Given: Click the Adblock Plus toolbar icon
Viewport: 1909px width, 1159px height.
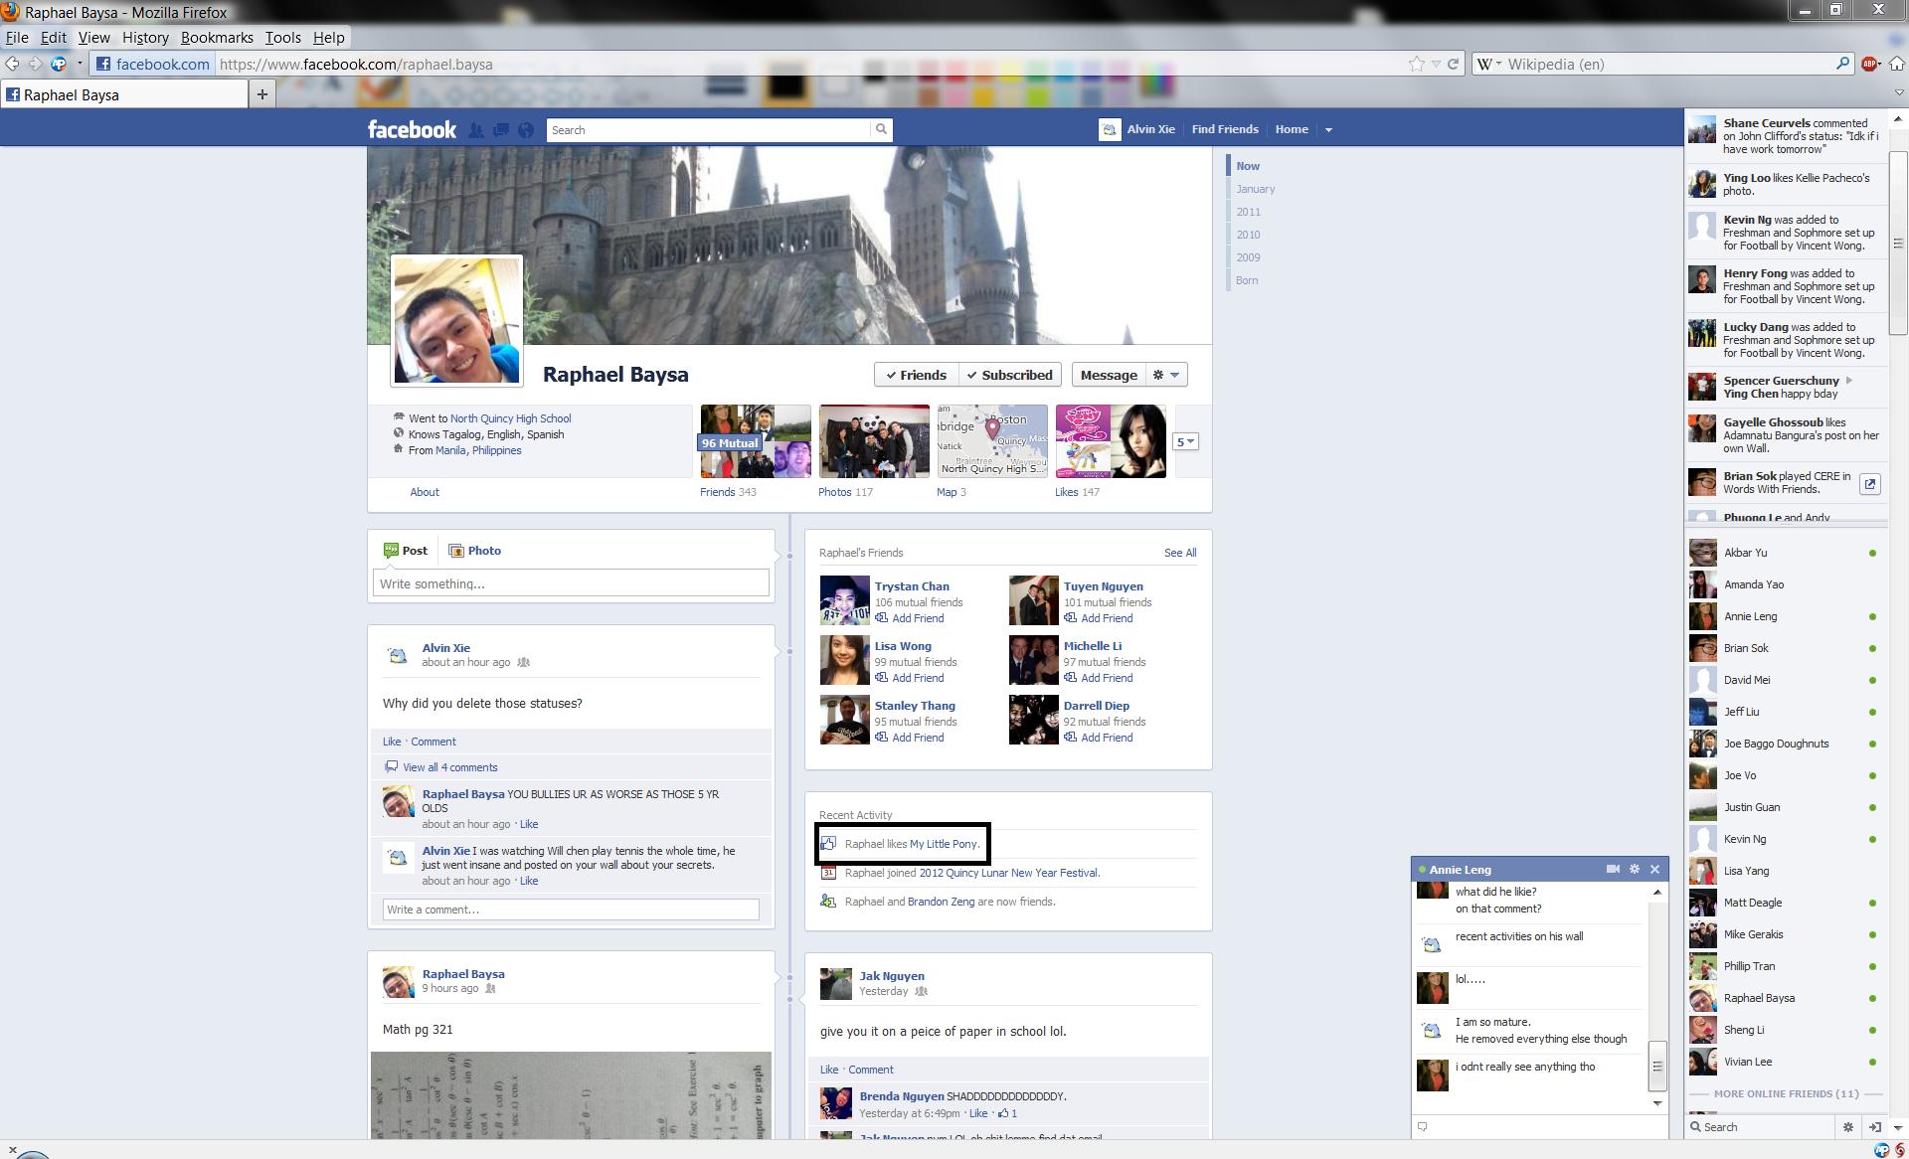Looking at the screenshot, I should click(1869, 64).
